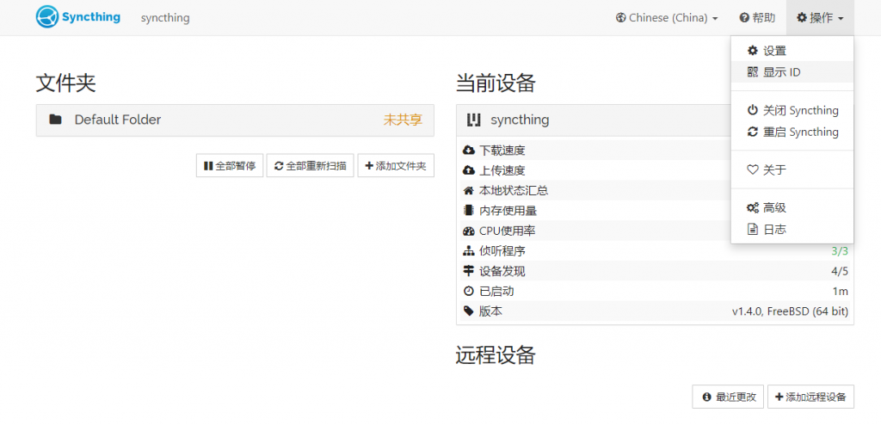Click the power icon for 关闭 Syncthing

(753, 110)
